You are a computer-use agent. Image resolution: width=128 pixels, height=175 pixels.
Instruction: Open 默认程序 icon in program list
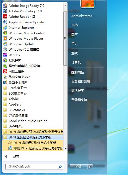(5, 60)
